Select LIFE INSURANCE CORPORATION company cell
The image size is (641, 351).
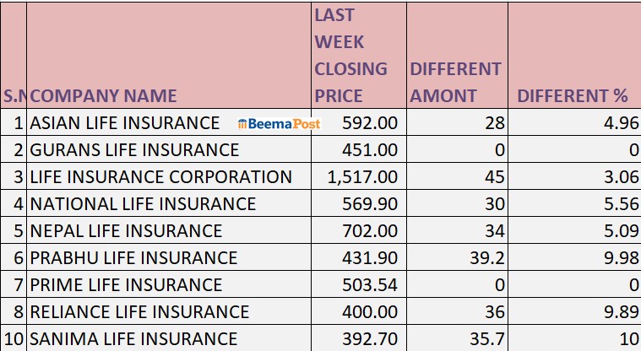(161, 177)
